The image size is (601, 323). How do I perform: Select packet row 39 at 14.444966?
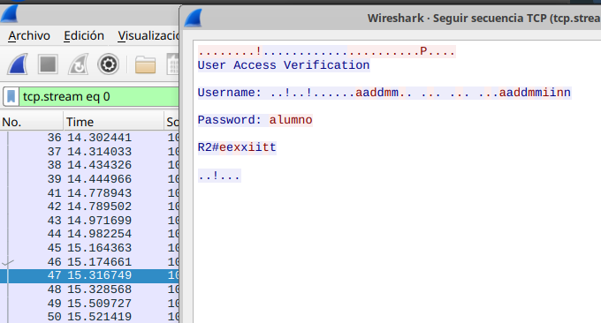click(x=89, y=179)
